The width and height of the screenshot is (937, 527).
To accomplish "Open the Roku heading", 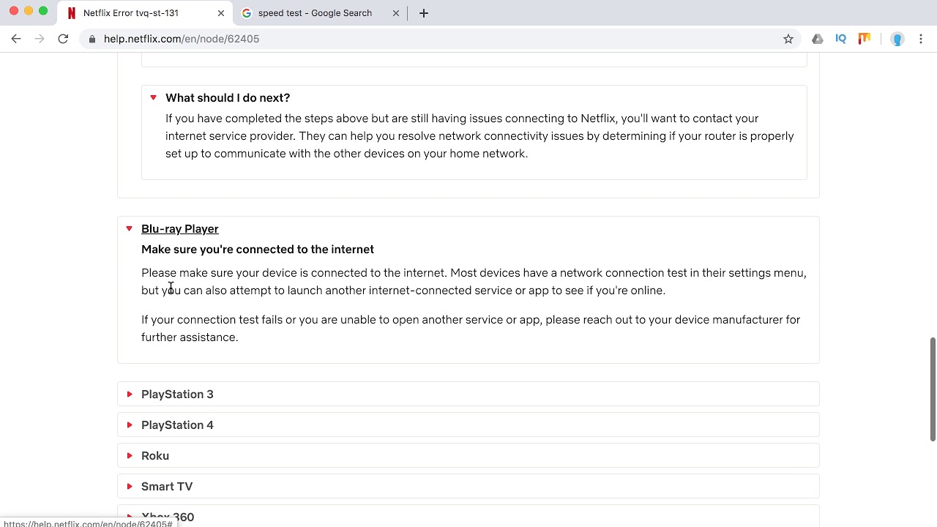I will coord(155,456).
